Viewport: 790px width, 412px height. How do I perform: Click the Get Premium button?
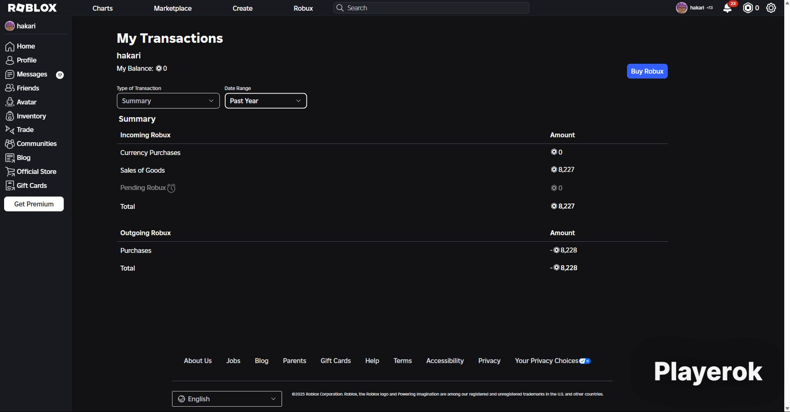(34, 204)
